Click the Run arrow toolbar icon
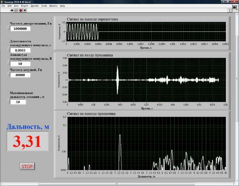The image size is (239, 186). (12, 10)
